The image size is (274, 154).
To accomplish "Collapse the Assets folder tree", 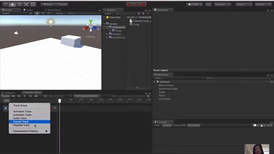I will tap(104, 24).
